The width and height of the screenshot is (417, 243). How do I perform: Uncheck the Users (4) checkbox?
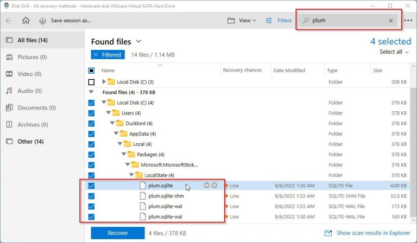tap(91, 113)
